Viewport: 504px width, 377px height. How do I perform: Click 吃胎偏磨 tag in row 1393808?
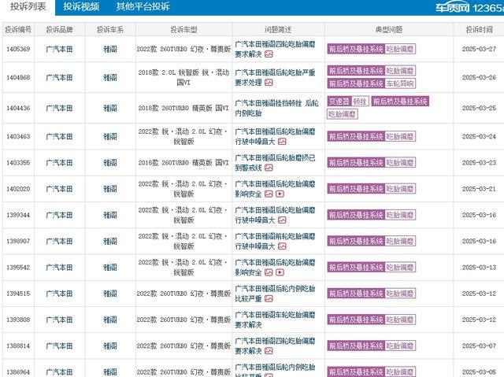click(x=400, y=320)
